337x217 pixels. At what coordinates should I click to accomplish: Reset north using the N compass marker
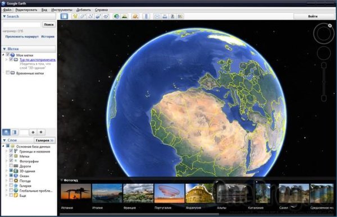coord(330,26)
